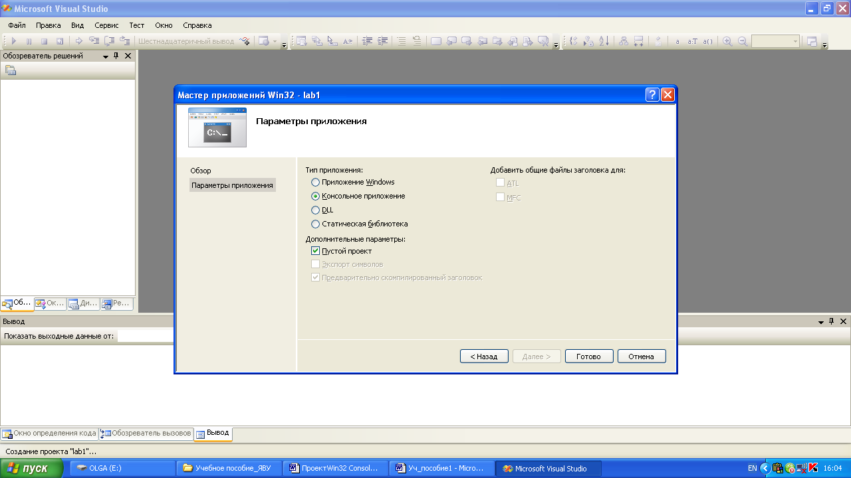Click the MFC header files checkbox
Image resolution: width=851 pixels, height=478 pixels.
point(500,197)
